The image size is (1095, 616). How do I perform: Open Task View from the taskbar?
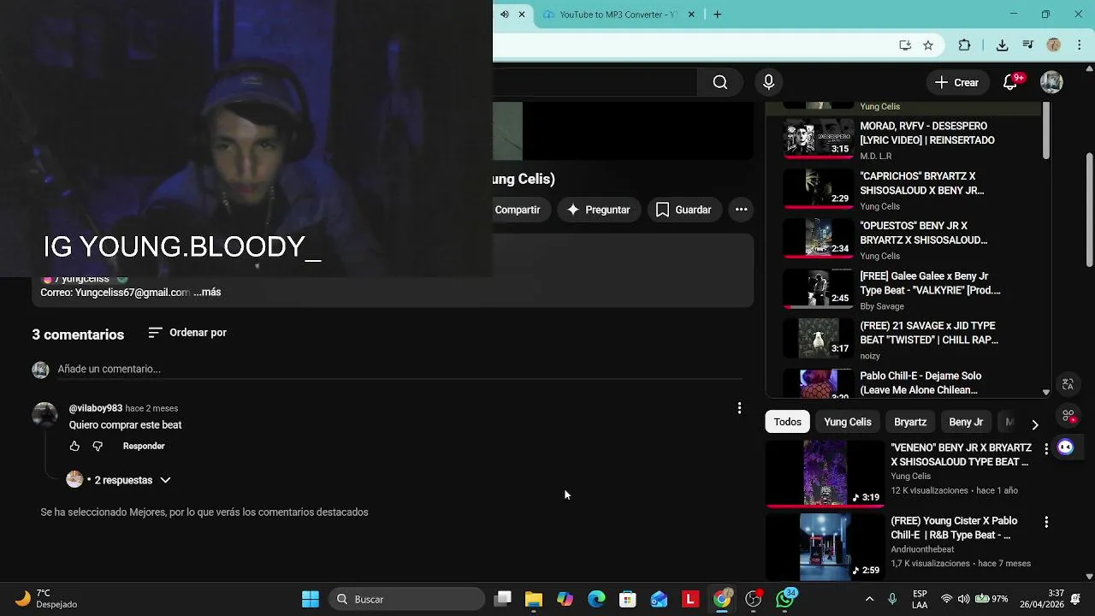click(x=503, y=599)
